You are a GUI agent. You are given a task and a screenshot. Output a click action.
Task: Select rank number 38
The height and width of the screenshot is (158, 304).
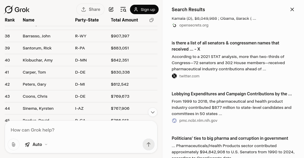click(7, 36)
